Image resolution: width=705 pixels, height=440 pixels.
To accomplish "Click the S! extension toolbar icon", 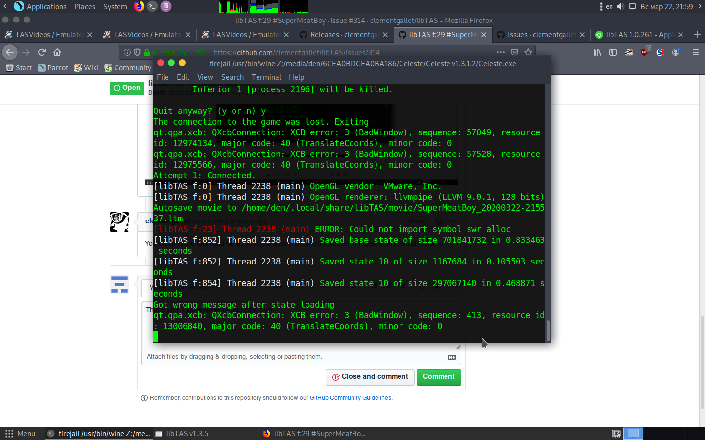I will [x=660, y=52].
